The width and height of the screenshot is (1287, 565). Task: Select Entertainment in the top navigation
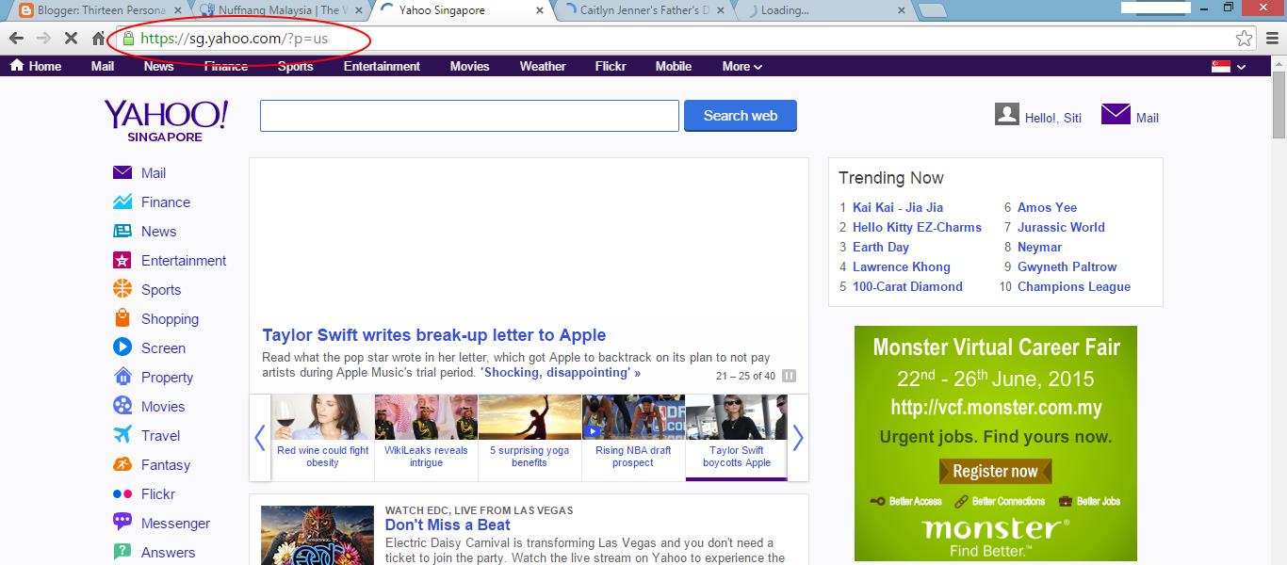[381, 66]
